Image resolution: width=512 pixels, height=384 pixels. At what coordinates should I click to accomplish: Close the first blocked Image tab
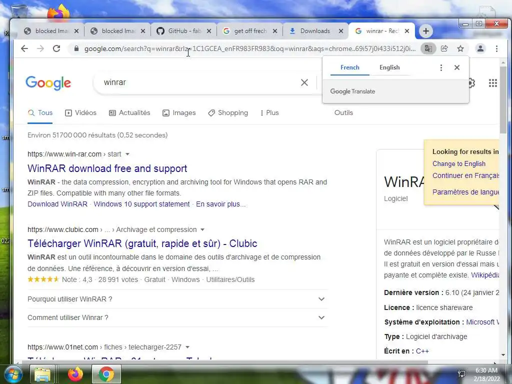(76, 31)
